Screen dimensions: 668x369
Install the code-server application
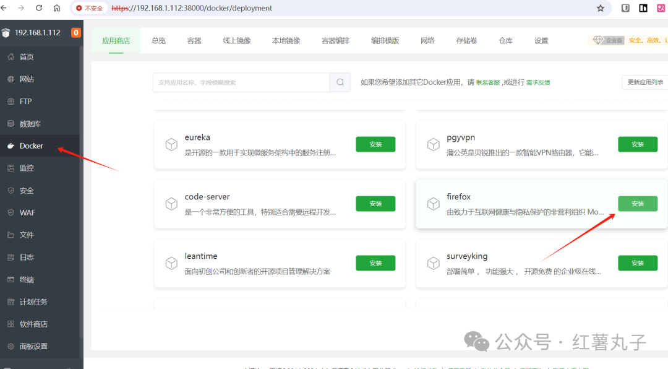click(375, 204)
